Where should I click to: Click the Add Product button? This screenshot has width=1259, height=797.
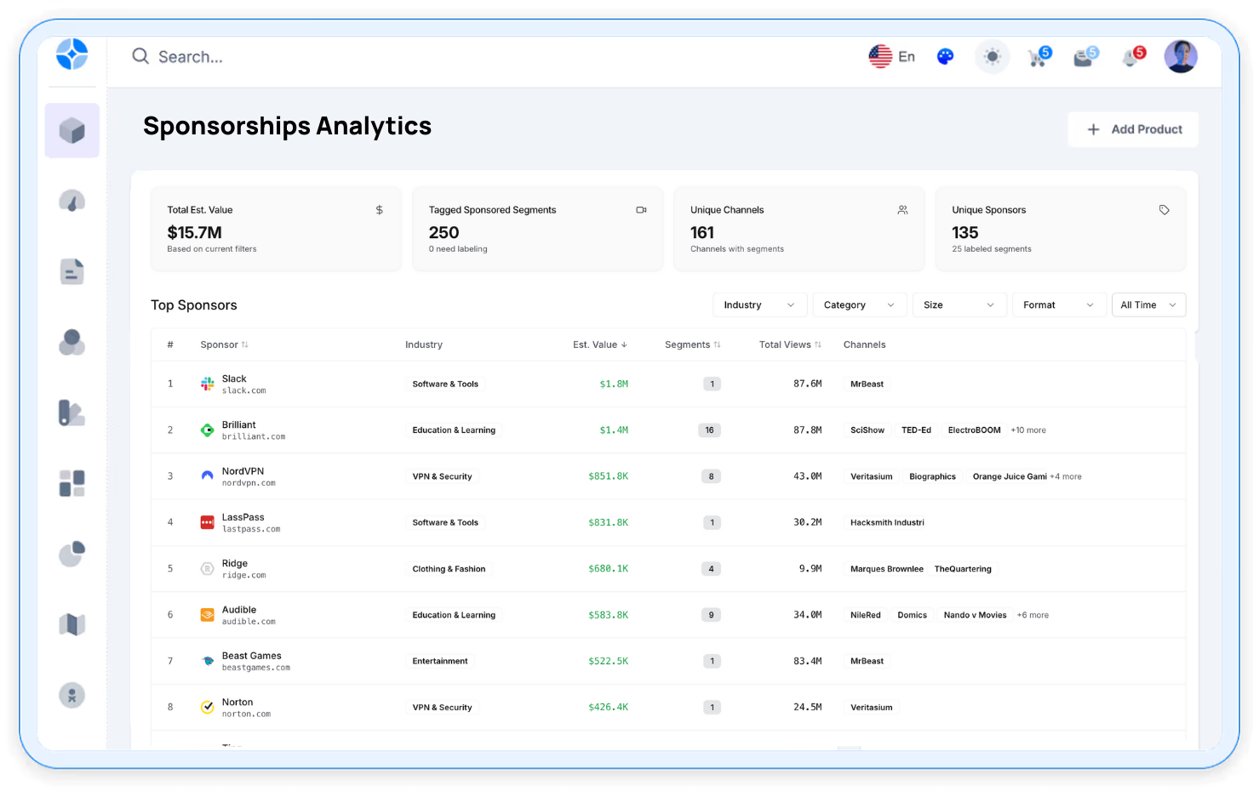[1133, 129]
